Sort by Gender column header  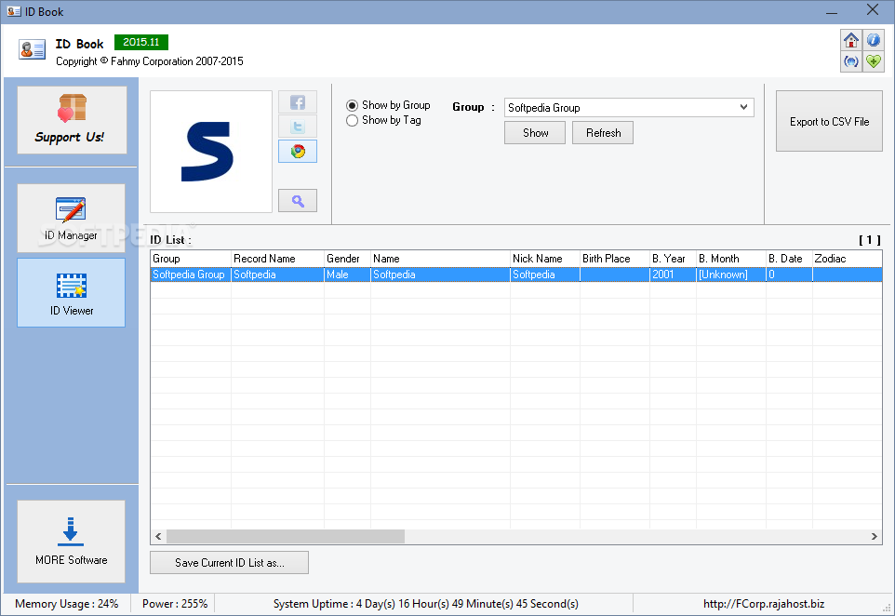pyautogui.click(x=347, y=259)
